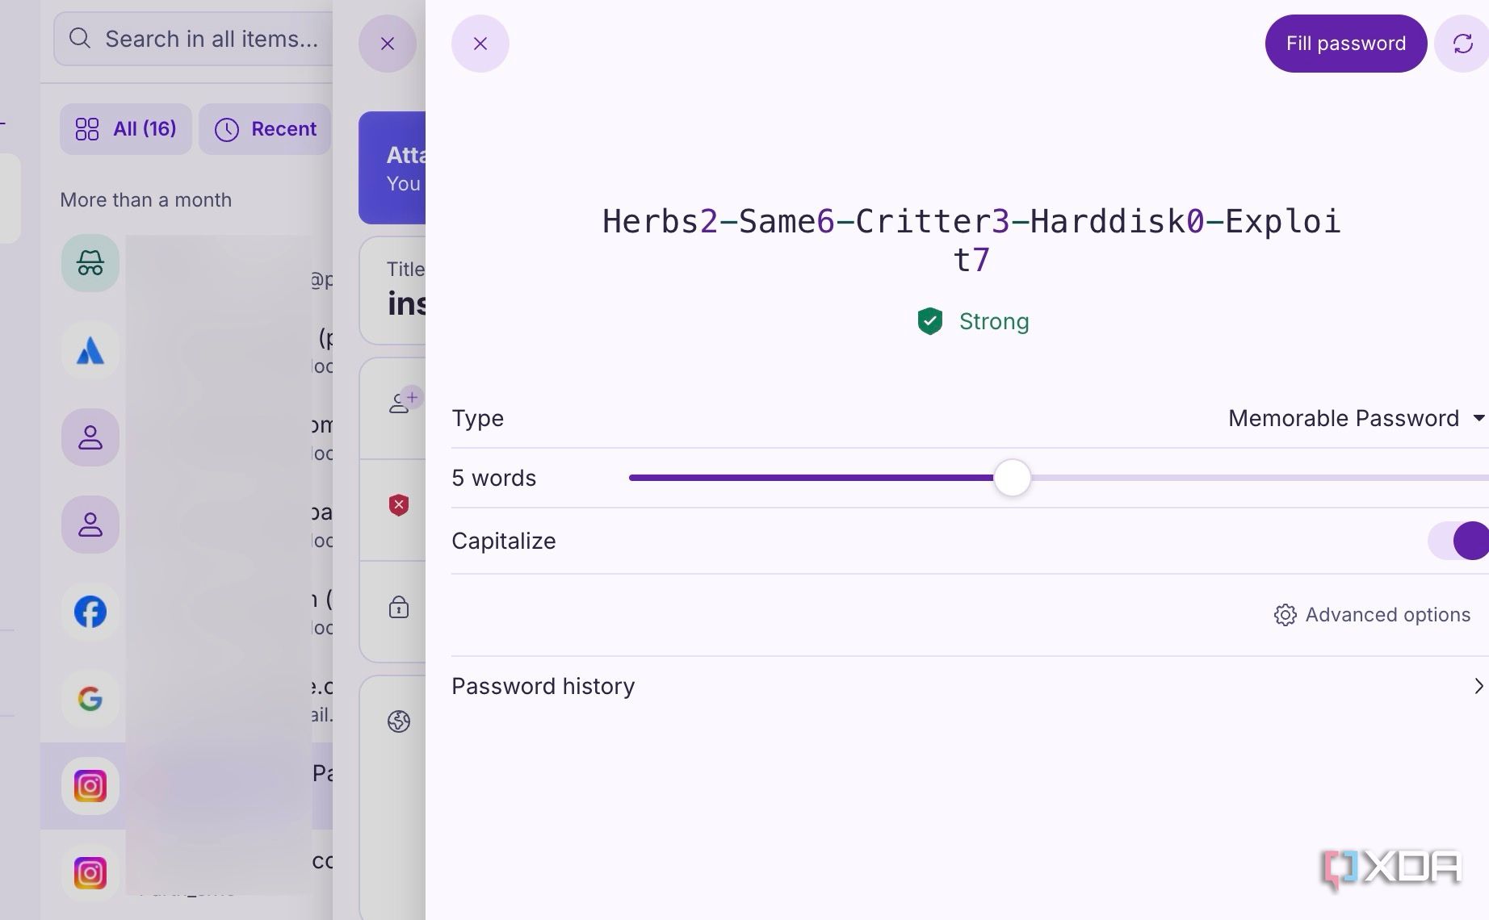
Task: Open the first generic user login item
Action: click(90, 437)
